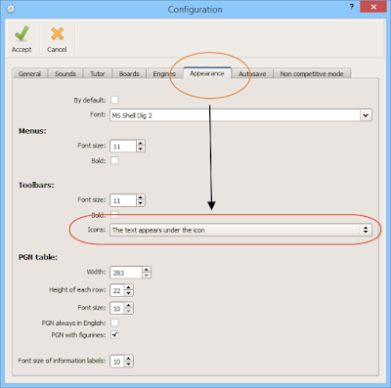Click the Configuration window title

pyautogui.click(x=195, y=10)
